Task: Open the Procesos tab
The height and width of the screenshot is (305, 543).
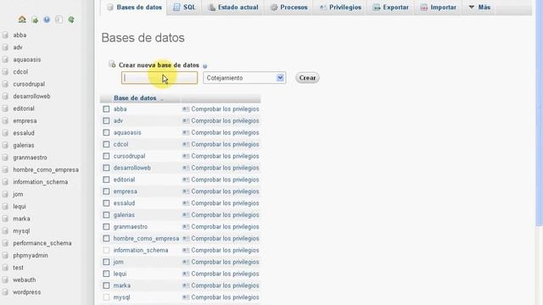Action: click(288, 8)
